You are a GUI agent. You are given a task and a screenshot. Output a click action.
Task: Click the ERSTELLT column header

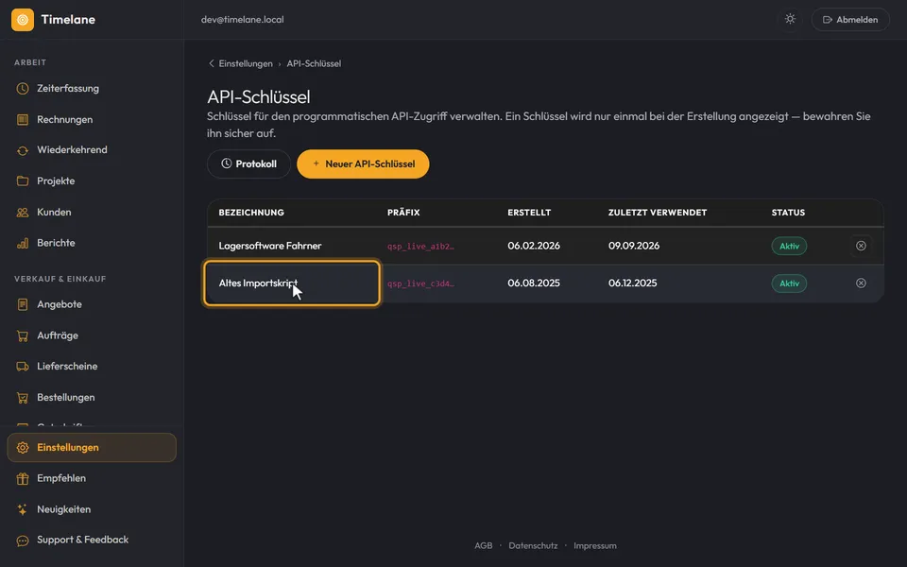pos(529,213)
